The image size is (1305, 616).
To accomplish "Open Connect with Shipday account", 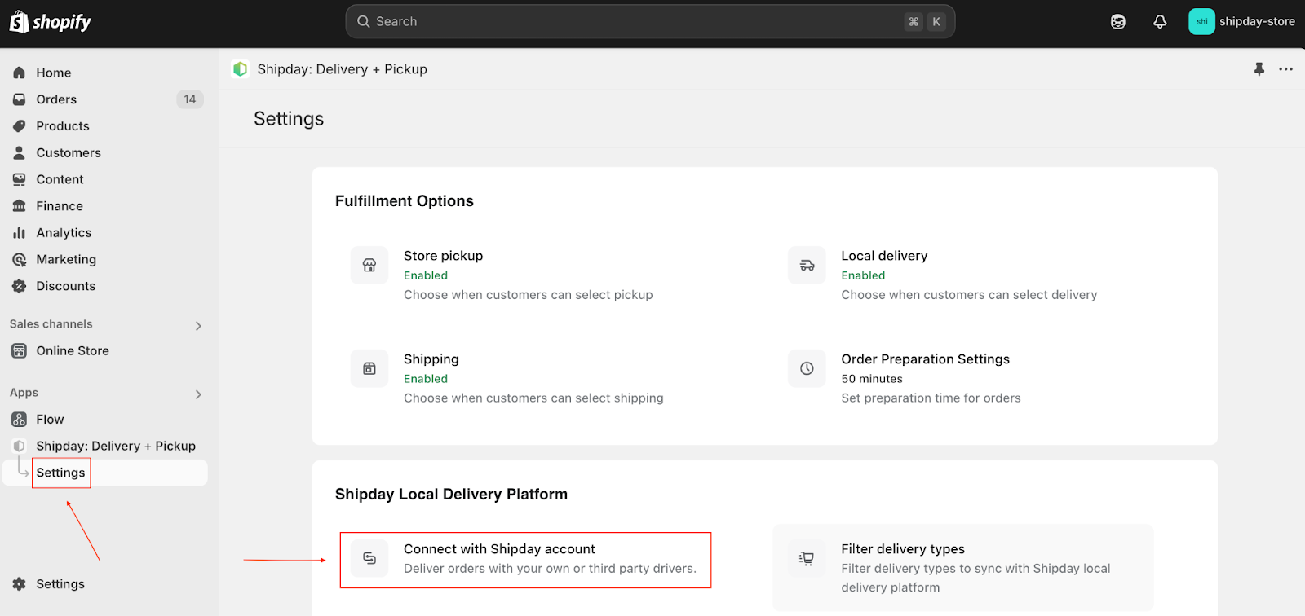I will point(526,560).
